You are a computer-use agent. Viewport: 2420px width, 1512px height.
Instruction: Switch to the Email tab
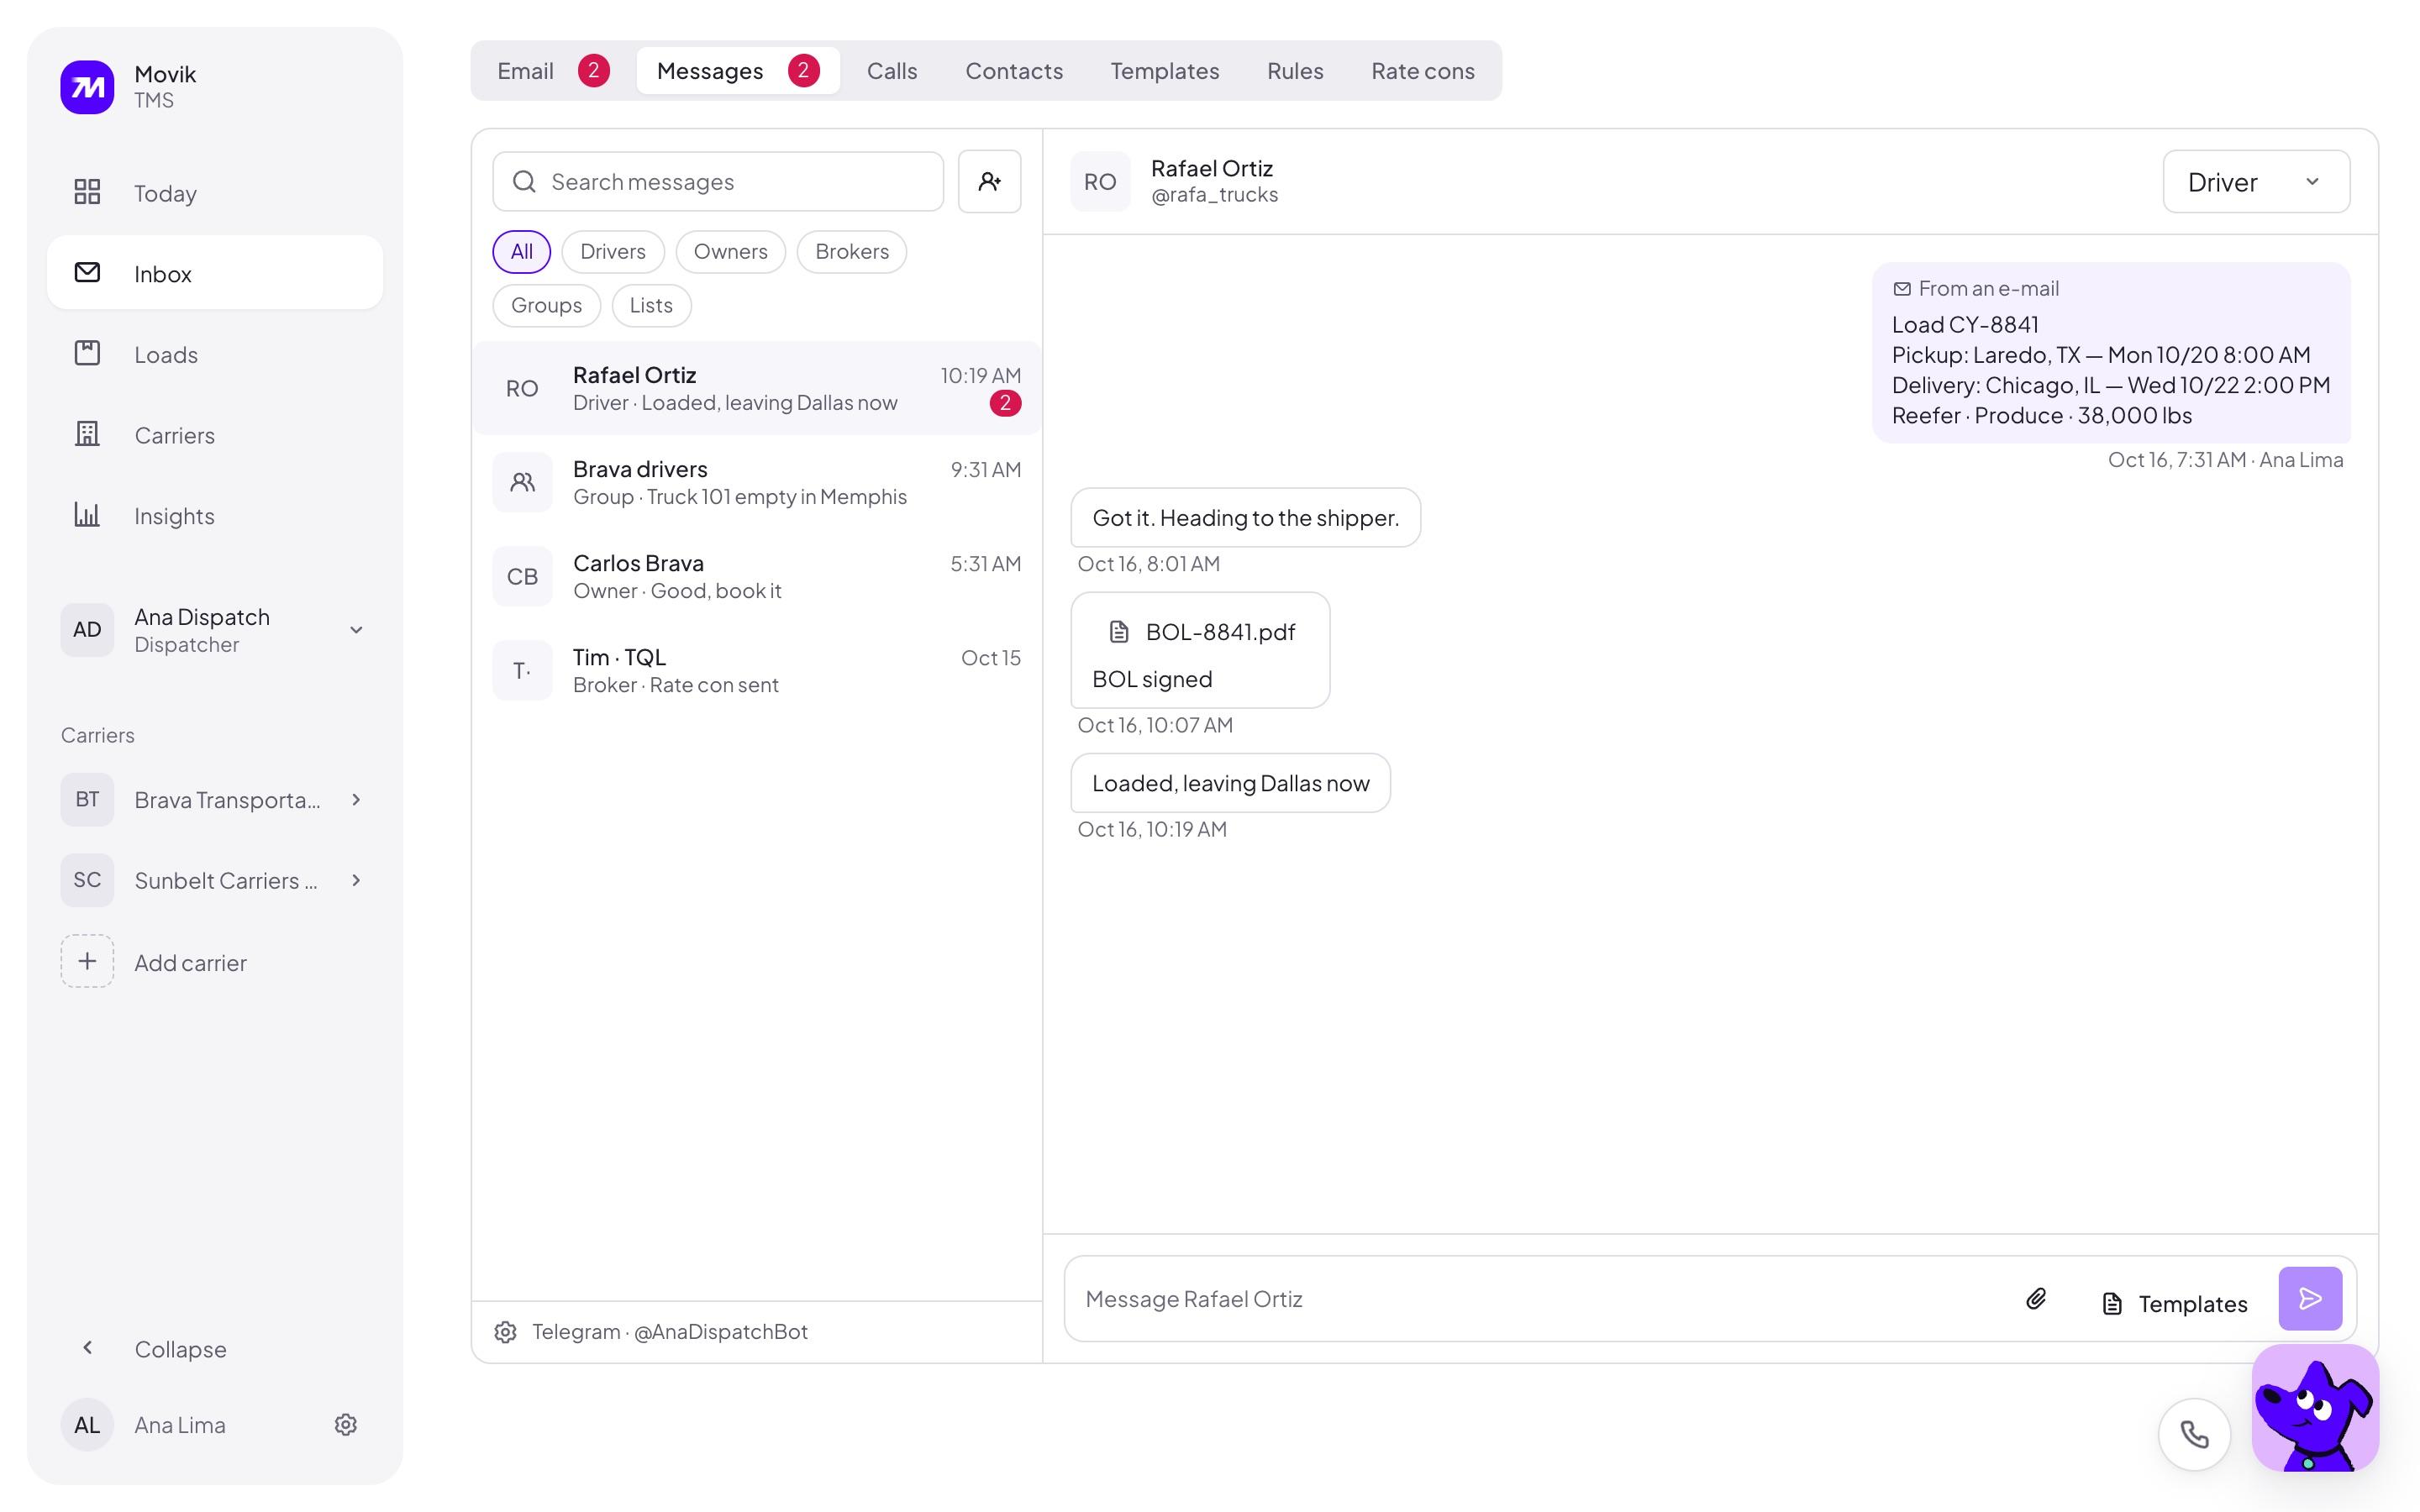click(x=553, y=71)
